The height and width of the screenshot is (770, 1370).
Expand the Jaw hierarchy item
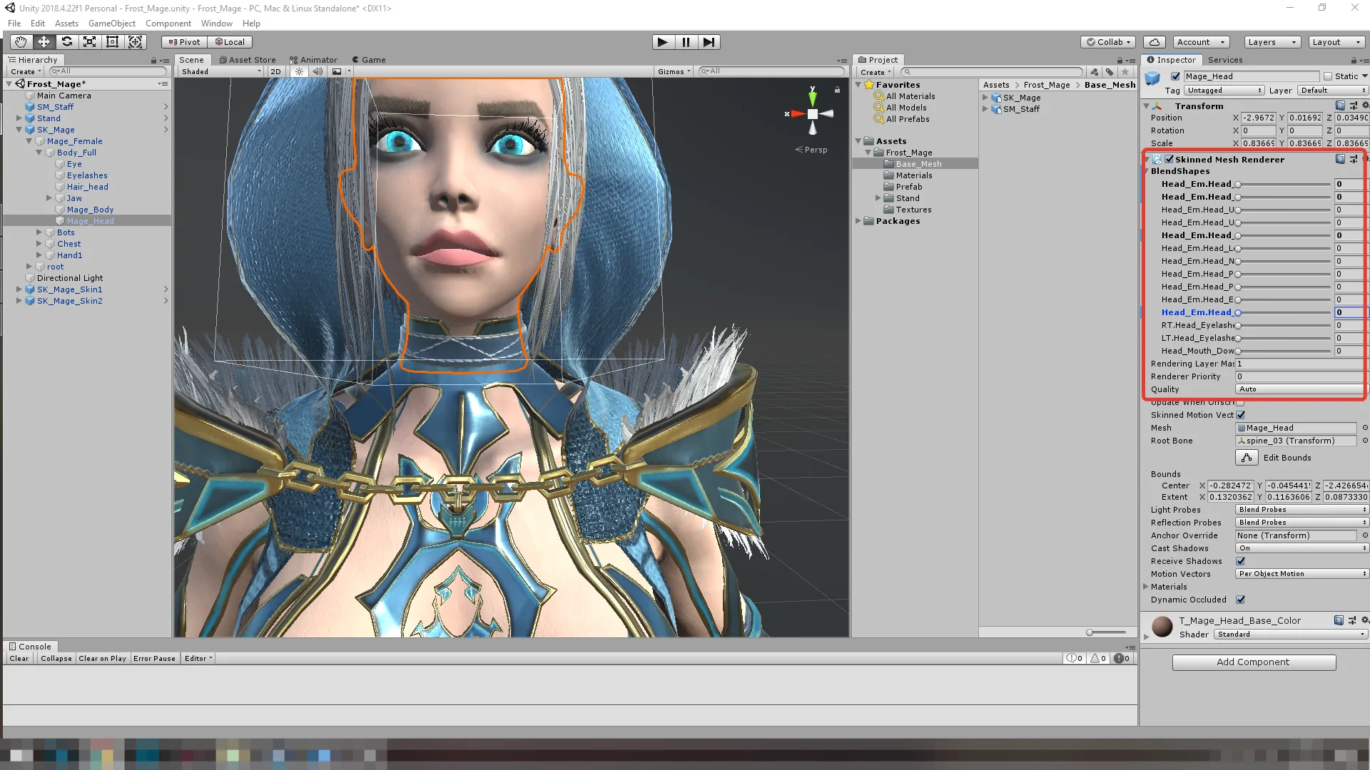click(x=49, y=198)
